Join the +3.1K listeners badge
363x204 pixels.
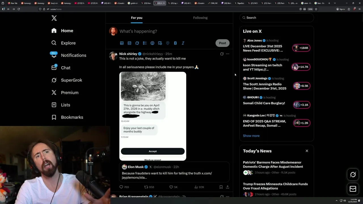(301, 105)
